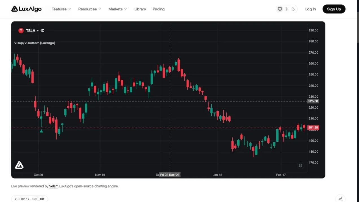Image resolution: width=359 pixels, height=202 pixels.
Task: Click the TSLA 1D symbol label
Action: [35, 30]
